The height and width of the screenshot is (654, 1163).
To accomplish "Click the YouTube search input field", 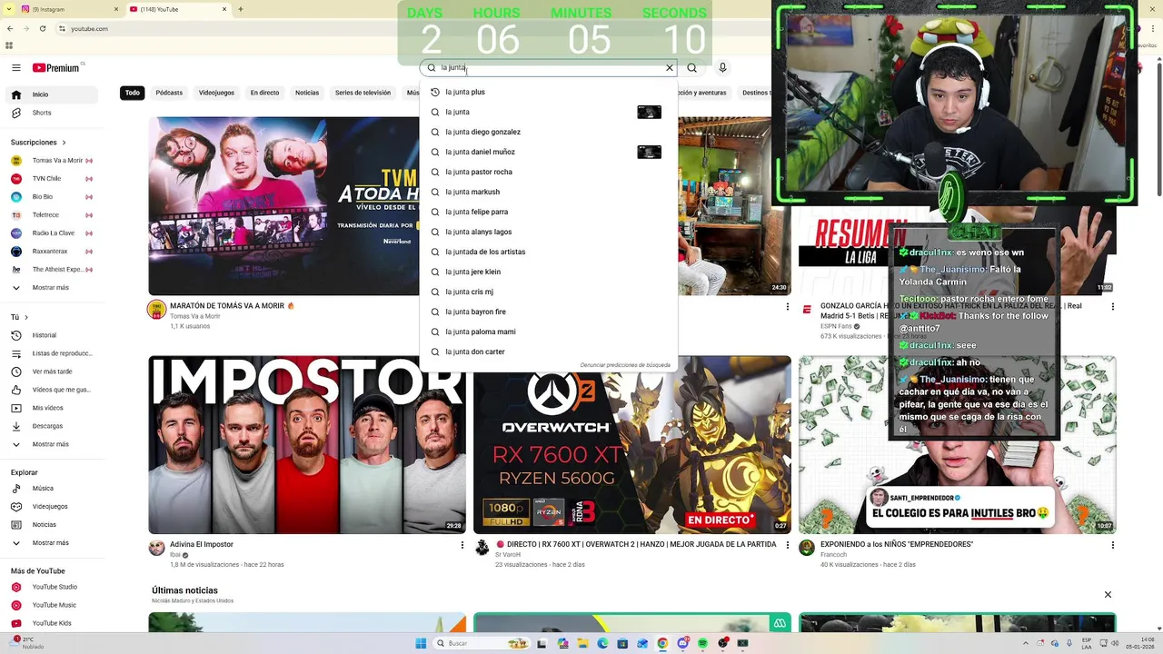I will tap(551, 68).
